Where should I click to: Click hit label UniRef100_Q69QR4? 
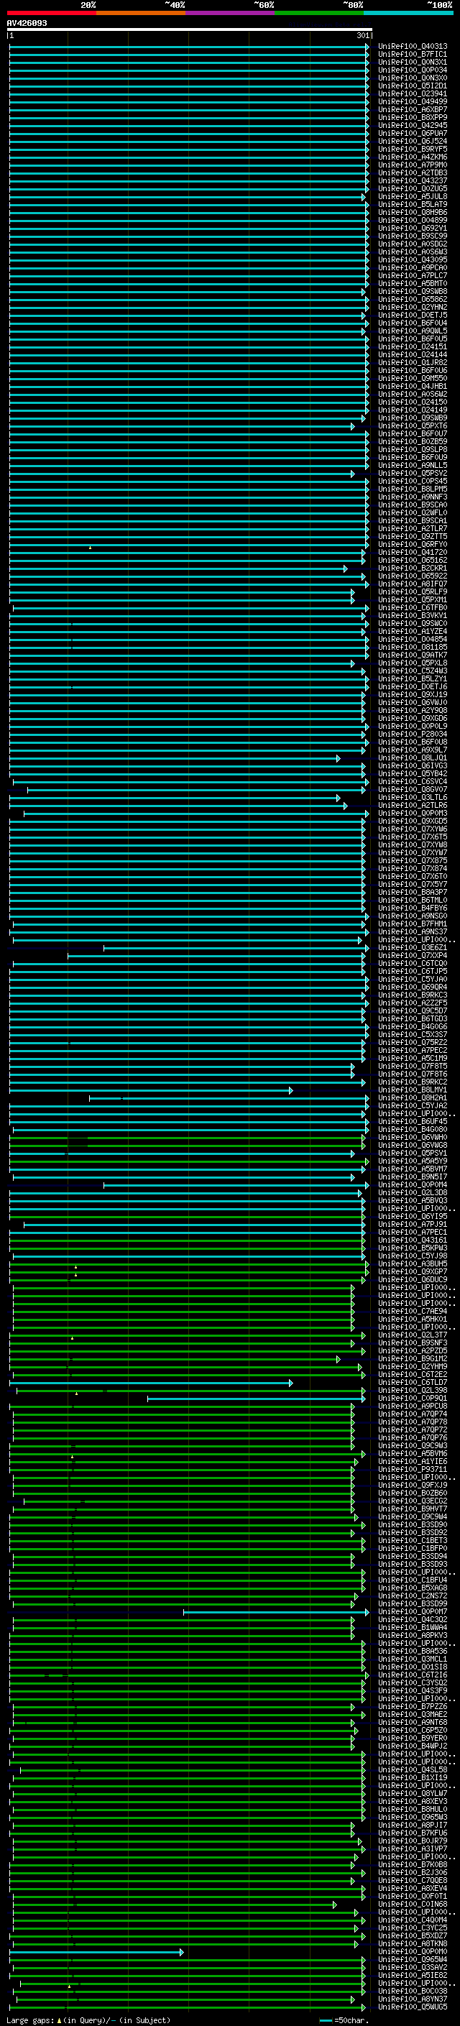tap(412, 987)
